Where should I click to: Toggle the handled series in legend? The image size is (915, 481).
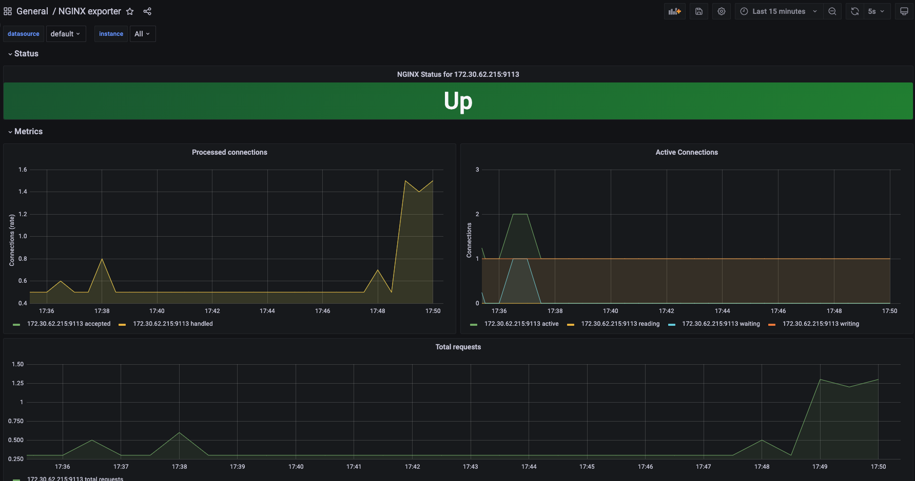point(173,324)
